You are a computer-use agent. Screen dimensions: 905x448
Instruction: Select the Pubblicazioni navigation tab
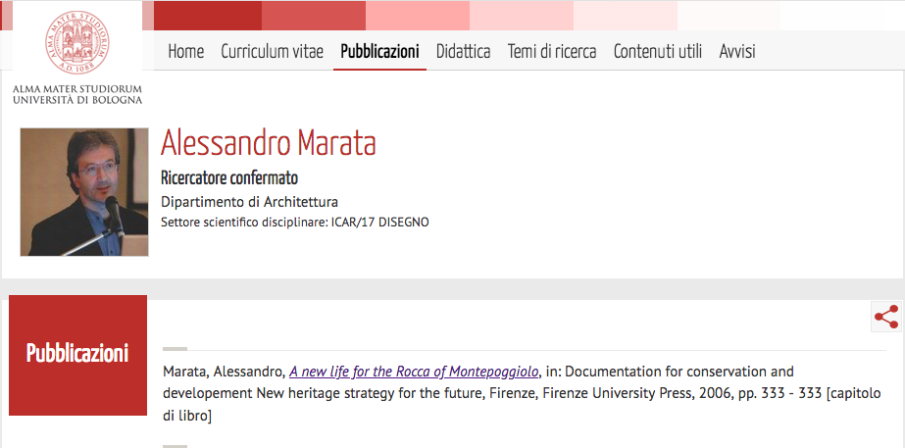tap(379, 51)
